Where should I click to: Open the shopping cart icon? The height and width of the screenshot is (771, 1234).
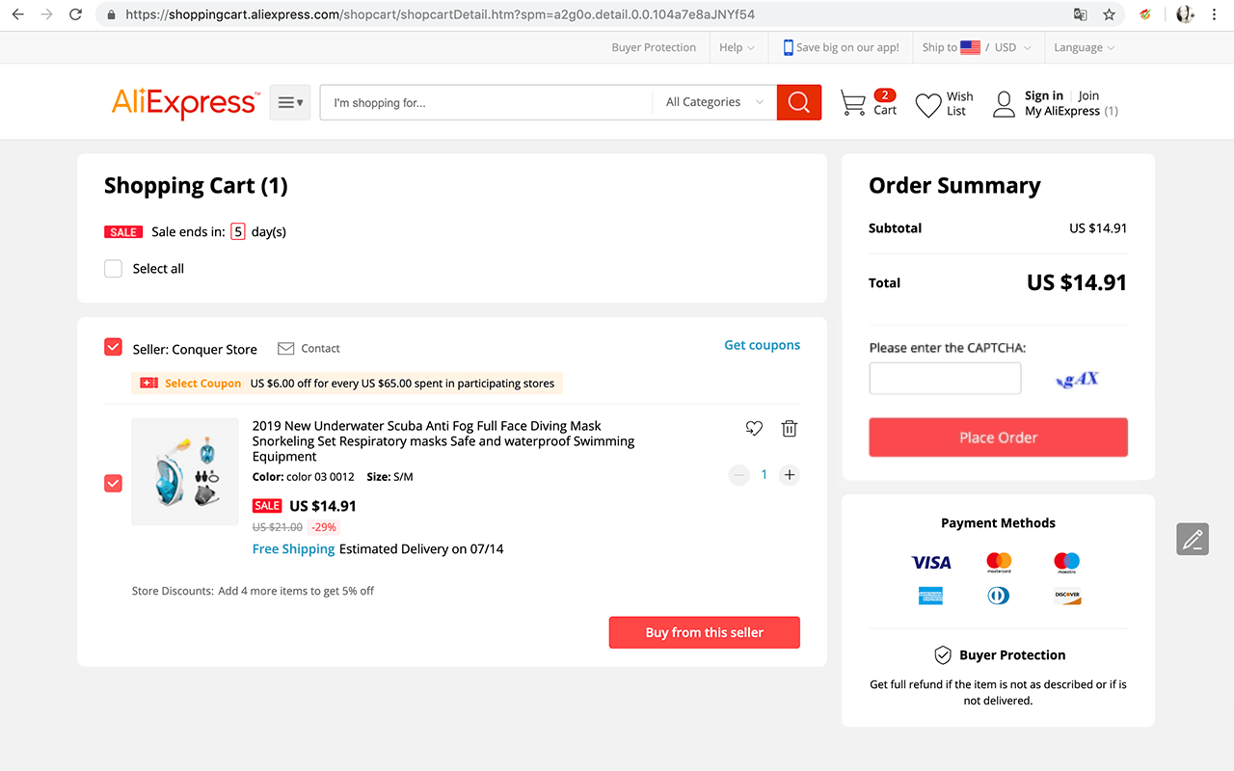coord(853,103)
